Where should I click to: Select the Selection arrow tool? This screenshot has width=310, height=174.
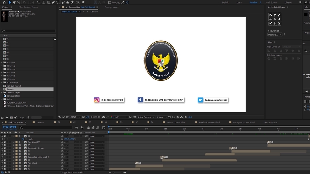pos(10,2)
